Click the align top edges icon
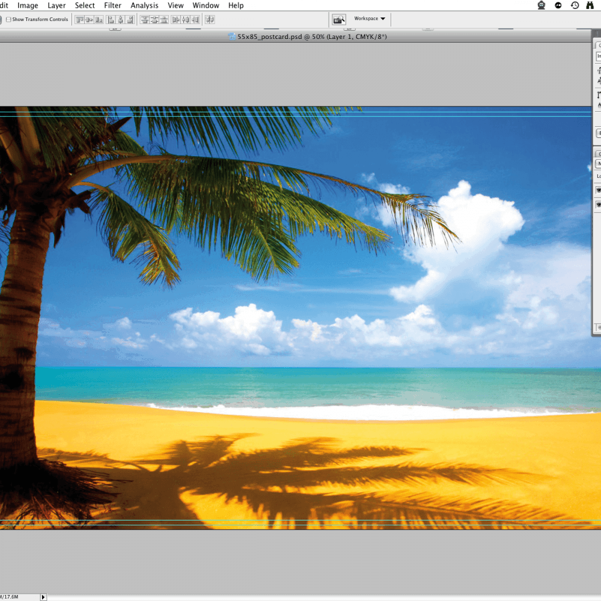This screenshot has width=601, height=601. 80,20
